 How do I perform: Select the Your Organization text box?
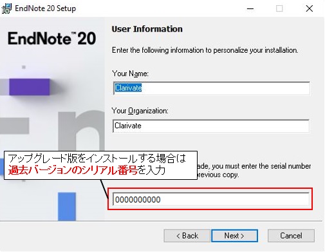tap(211, 126)
